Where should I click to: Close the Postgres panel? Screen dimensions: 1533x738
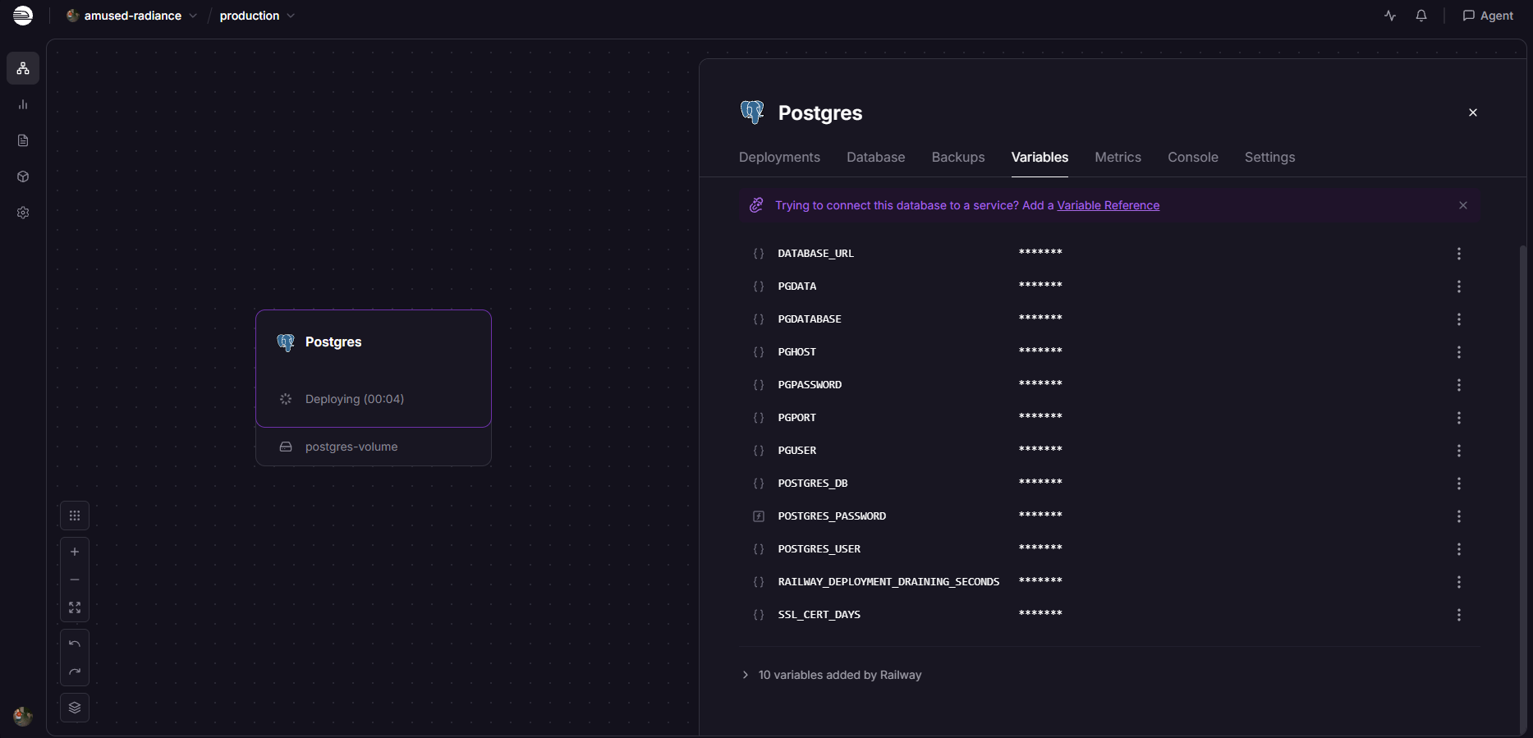[x=1473, y=112]
